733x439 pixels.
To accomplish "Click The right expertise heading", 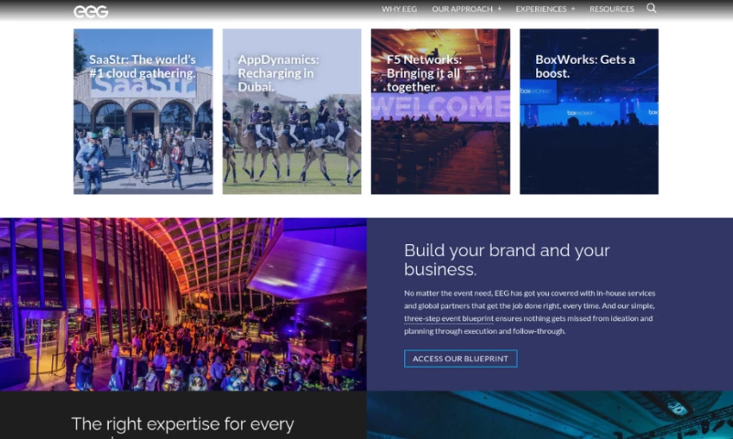I will tap(182, 425).
